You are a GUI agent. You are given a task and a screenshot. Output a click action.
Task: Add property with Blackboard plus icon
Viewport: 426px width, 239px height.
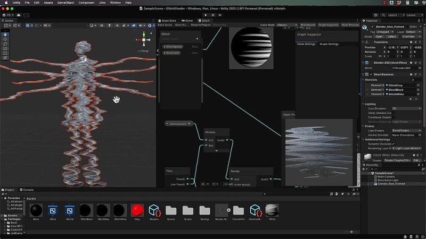(197, 39)
